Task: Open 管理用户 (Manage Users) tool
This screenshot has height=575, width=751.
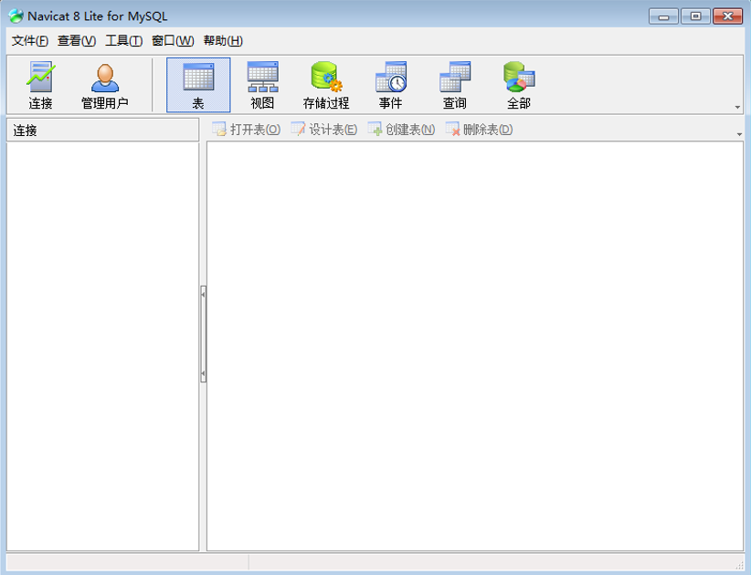Action: tap(105, 85)
